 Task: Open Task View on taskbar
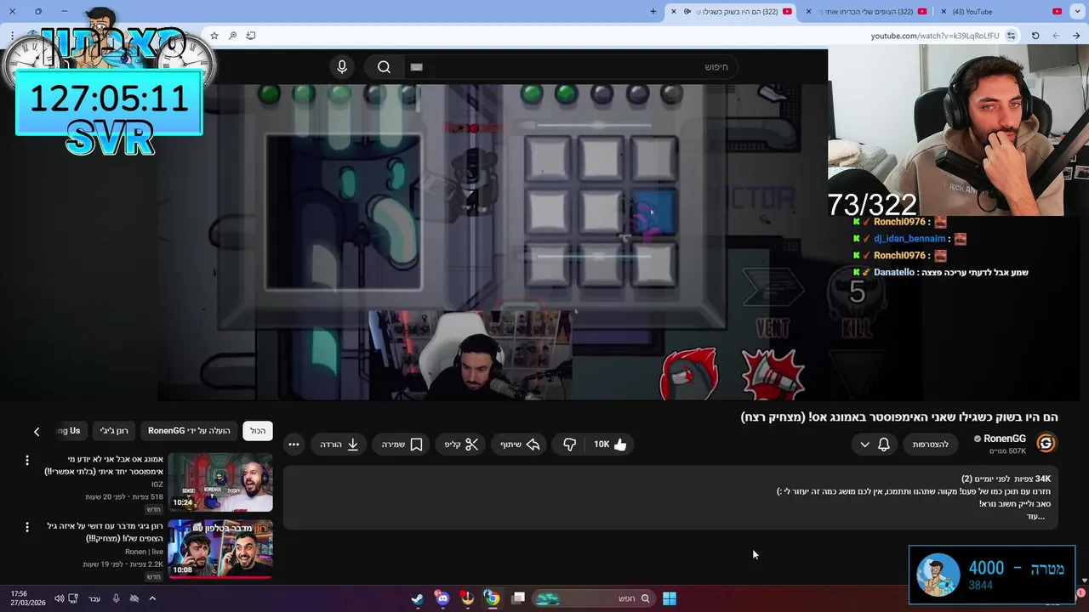[x=518, y=598]
